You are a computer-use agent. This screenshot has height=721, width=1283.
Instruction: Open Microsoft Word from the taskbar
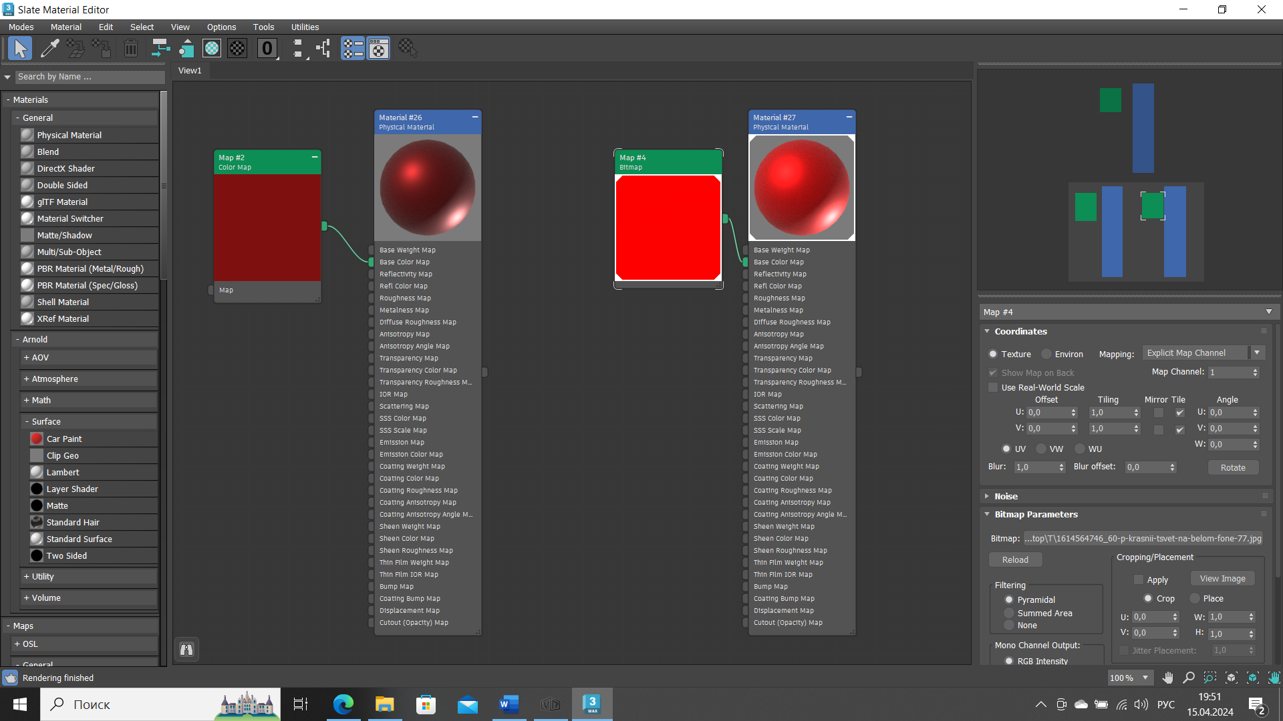point(509,704)
